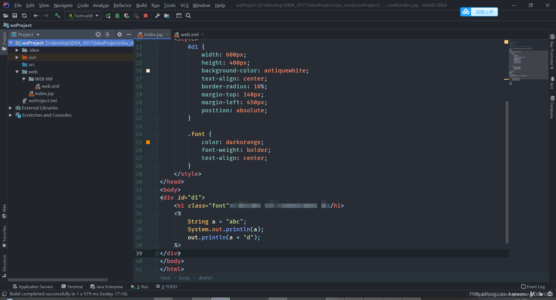Toggle the Project side tool window
The width and height of the screenshot is (556, 300).
coord(4,41)
